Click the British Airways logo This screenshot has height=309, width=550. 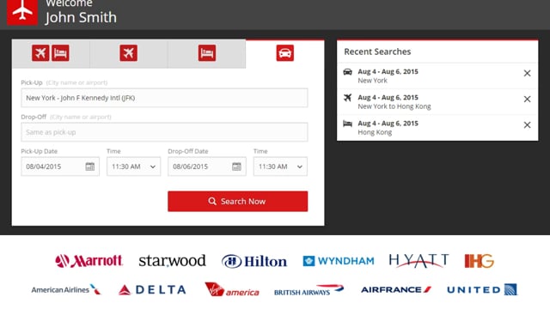(x=309, y=290)
